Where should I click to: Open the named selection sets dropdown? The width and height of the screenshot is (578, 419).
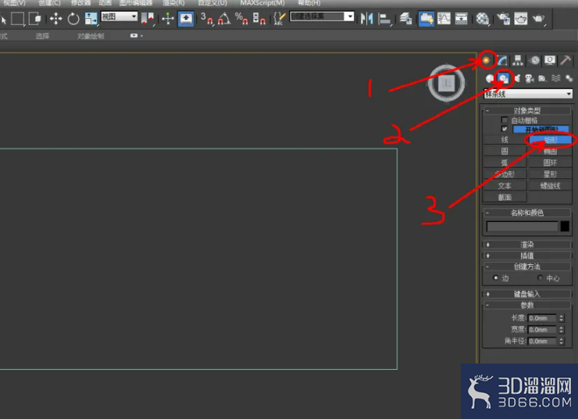click(x=322, y=16)
